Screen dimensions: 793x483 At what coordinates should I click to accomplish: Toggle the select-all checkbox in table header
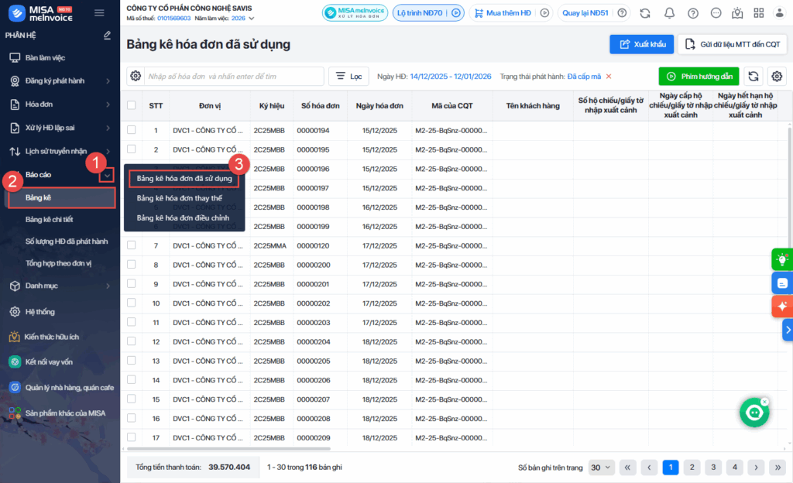click(x=132, y=105)
